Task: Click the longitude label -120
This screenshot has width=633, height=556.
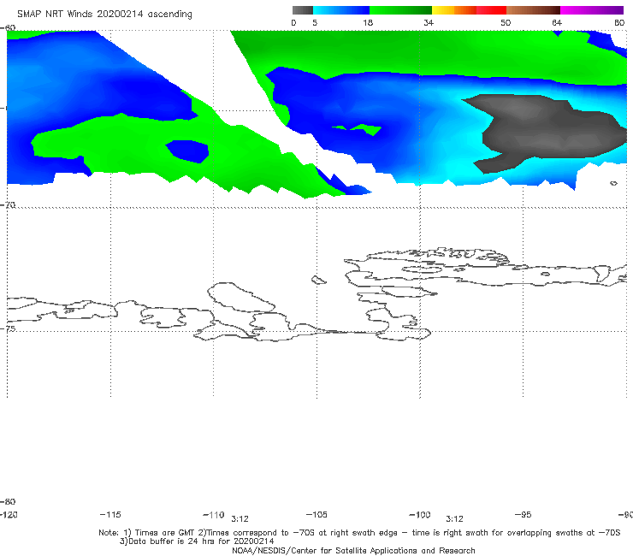Action: pyautogui.click(x=9, y=514)
